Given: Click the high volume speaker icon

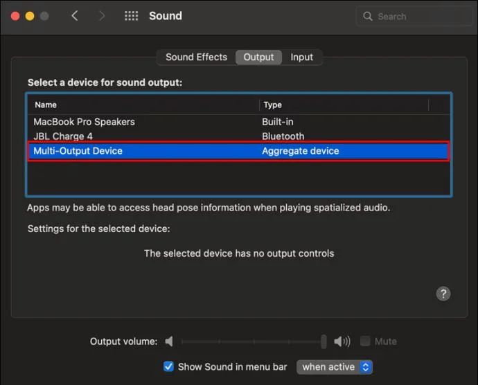Looking at the screenshot, I should coord(342,341).
